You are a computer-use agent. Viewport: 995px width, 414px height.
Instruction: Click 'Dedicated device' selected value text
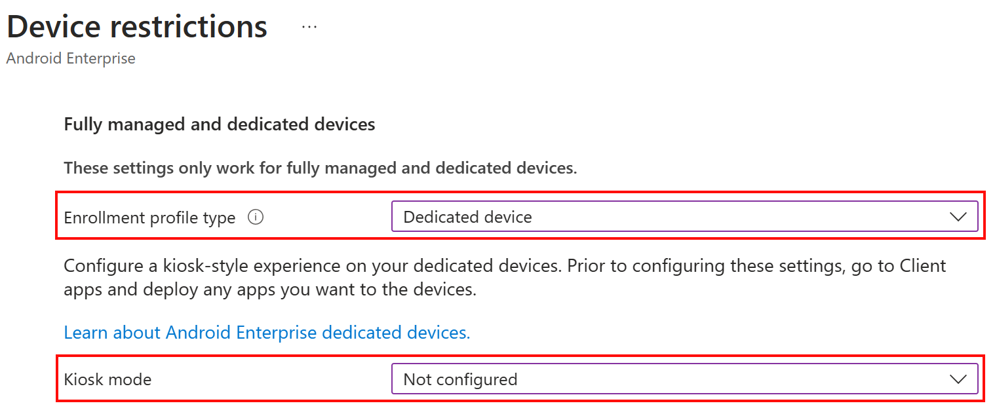click(x=467, y=217)
